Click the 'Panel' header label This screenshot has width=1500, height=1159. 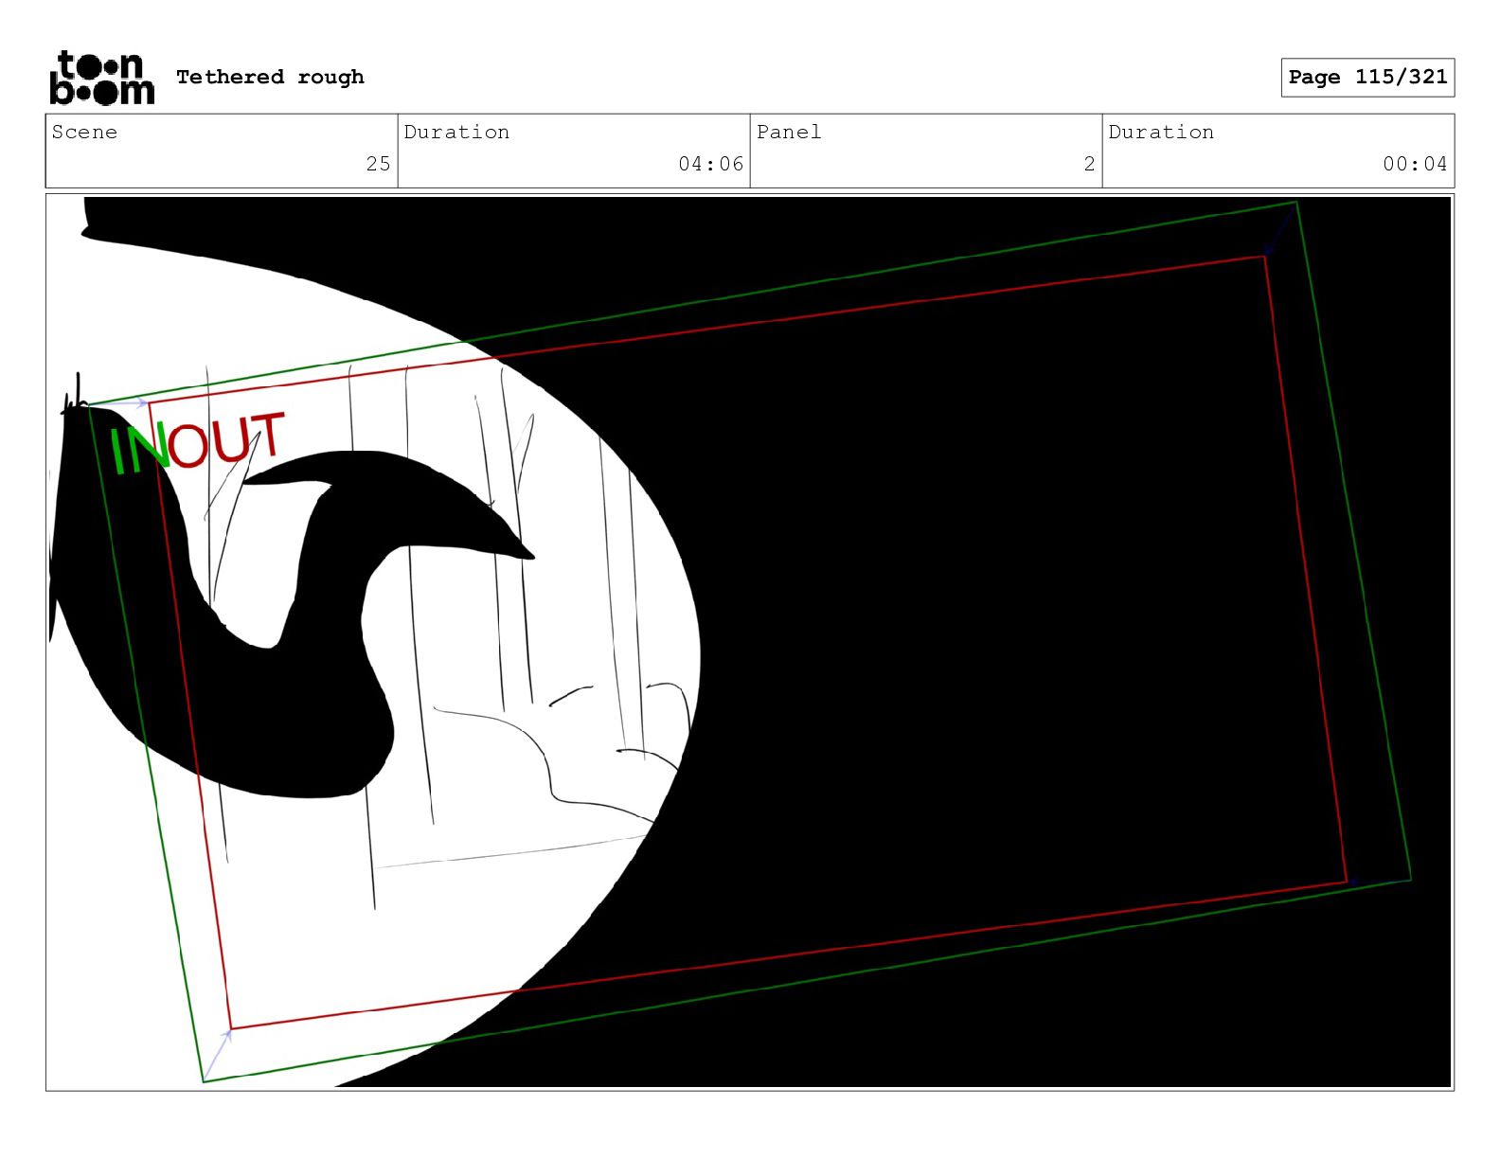(788, 132)
